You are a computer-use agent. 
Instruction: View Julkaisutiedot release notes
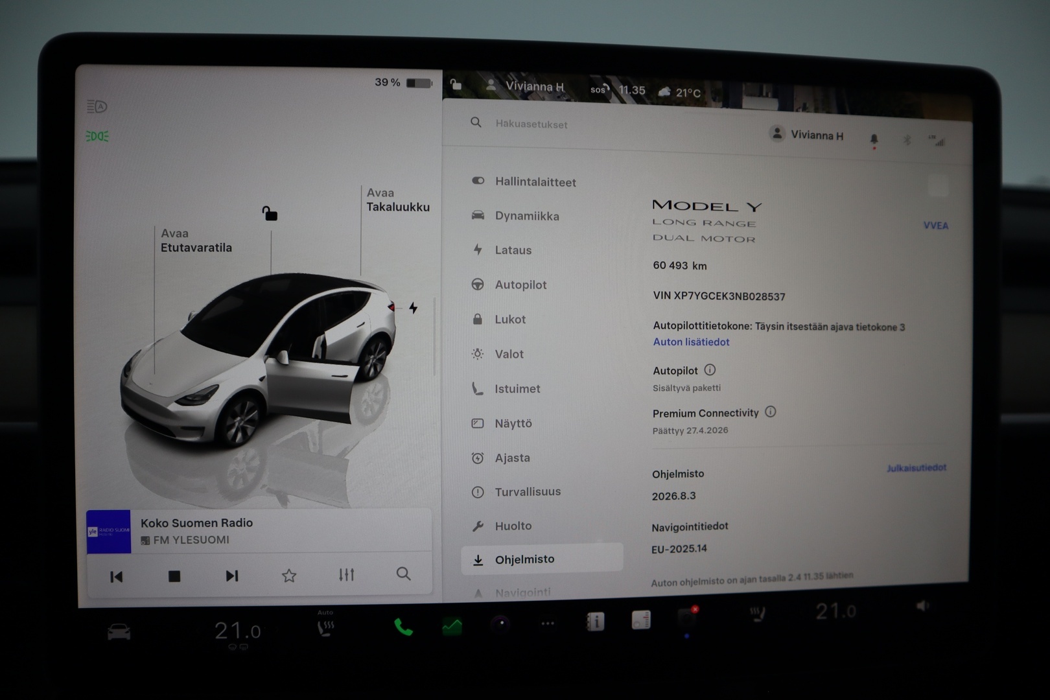(916, 467)
